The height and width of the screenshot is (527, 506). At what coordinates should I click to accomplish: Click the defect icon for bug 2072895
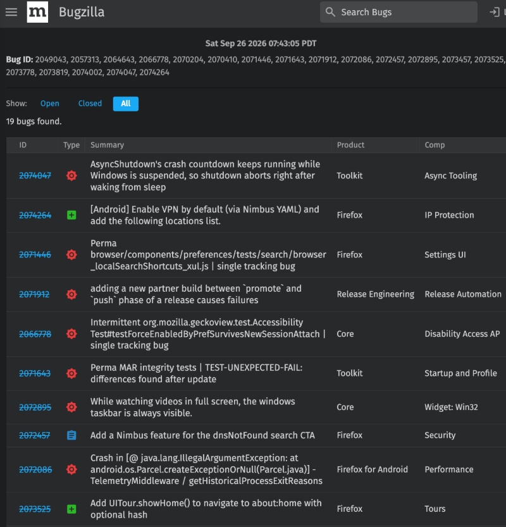click(x=71, y=407)
